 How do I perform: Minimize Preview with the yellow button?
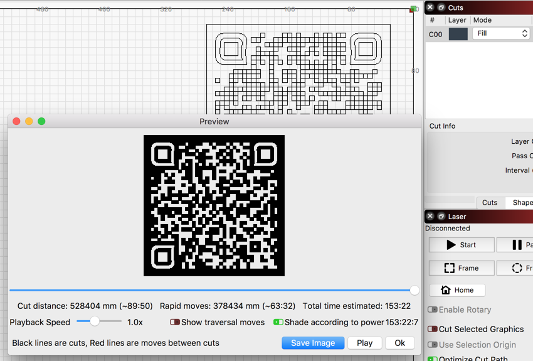29,121
